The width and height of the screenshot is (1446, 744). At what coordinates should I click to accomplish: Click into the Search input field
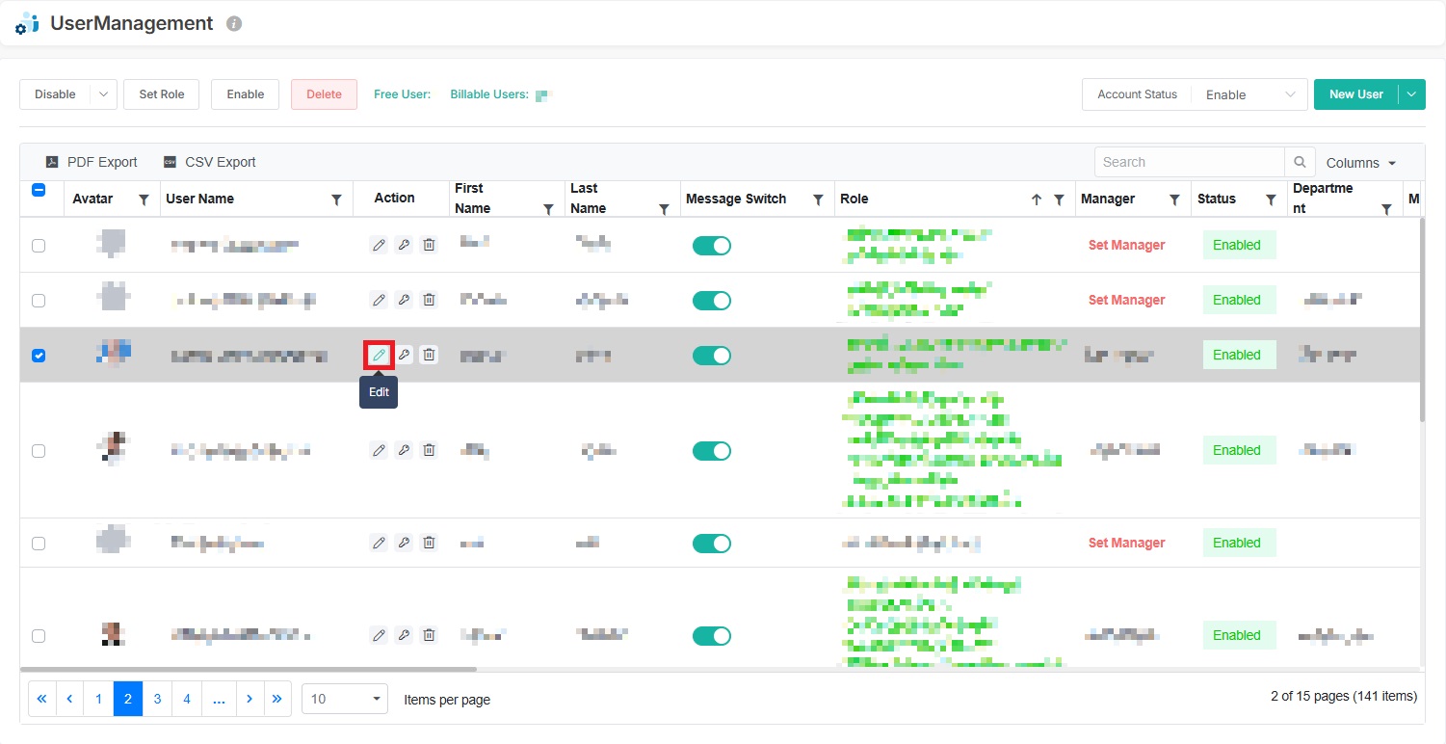pyautogui.click(x=1189, y=162)
